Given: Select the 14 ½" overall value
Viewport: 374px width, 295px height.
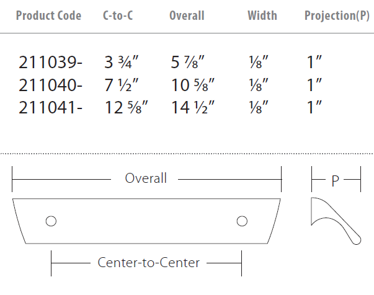Looking at the screenshot, I should pos(194,107).
